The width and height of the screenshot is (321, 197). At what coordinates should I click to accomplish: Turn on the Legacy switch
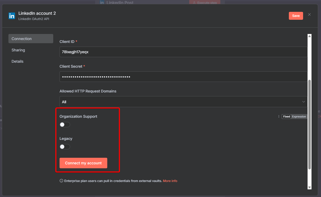(x=65, y=147)
